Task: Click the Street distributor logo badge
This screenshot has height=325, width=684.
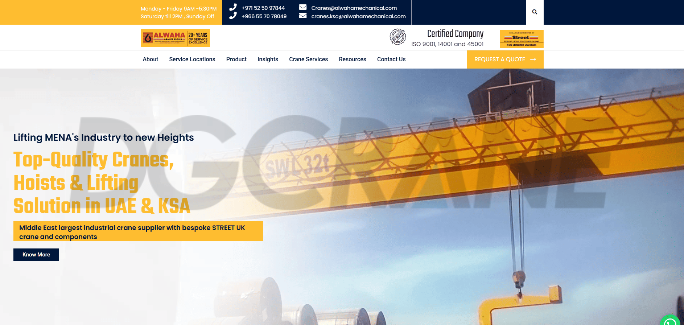Action: click(x=522, y=39)
